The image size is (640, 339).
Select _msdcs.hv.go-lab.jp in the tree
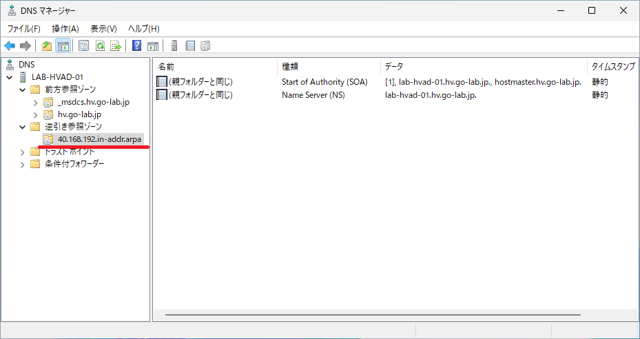(94, 102)
